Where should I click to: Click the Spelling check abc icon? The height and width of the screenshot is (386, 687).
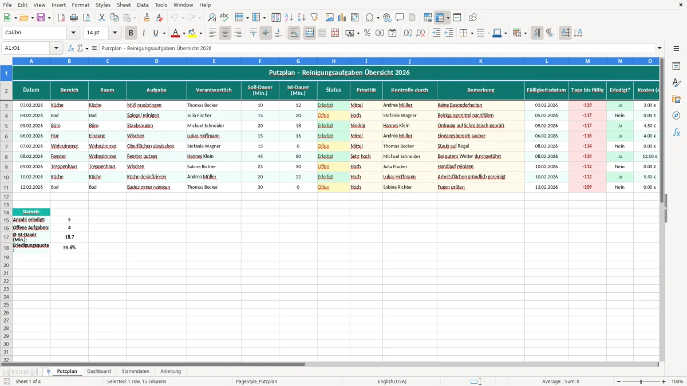point(224,18)
